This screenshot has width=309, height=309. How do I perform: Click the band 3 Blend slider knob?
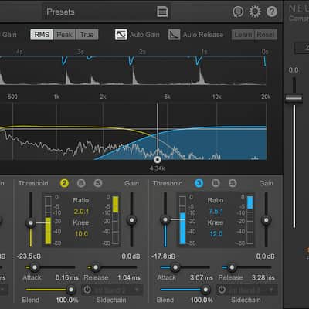point(205,290)
